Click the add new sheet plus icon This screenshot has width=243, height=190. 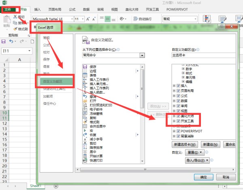pos(56,186)
